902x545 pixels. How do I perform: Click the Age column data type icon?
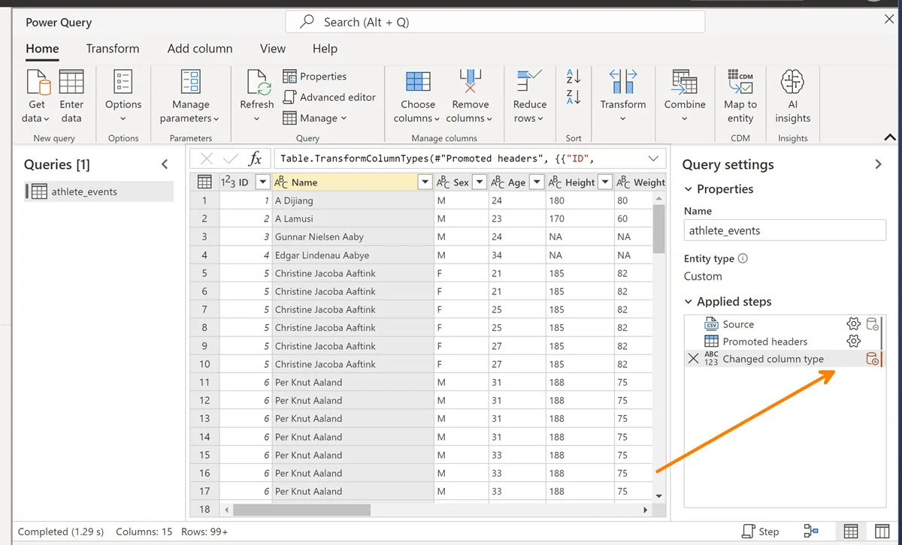pyautogui.click(x=498, y=182)
